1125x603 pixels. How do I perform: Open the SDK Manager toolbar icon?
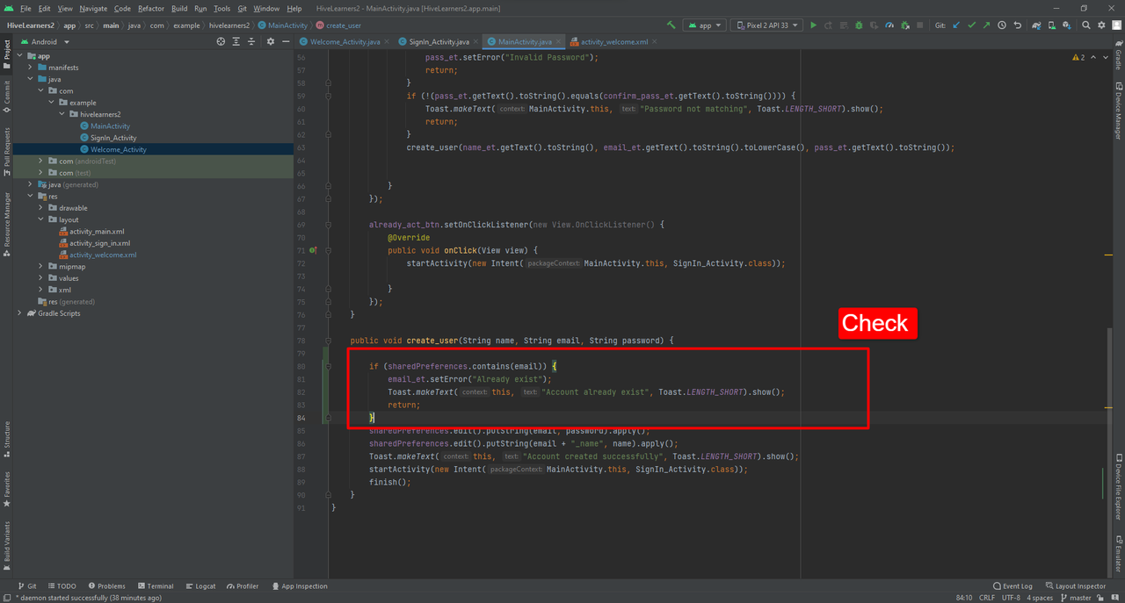click(1067, 25)
